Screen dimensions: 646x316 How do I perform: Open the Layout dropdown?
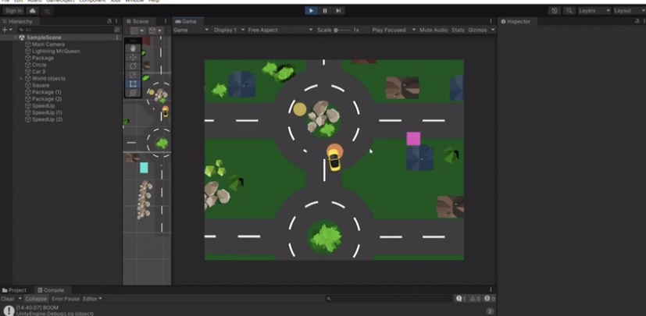coord(629,11)
